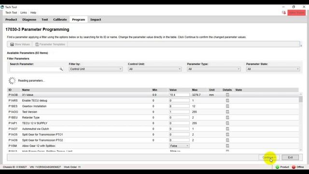The width and height of the screenshot is (309, 174).
Task: Click the parameter table vertical scrollbar thumb
Action: [x=300, y=99]
